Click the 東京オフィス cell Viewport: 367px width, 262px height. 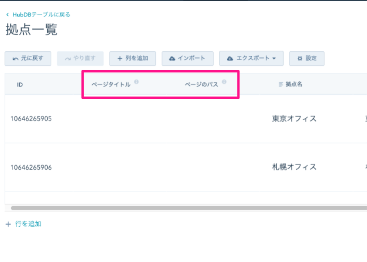[294, 119]
